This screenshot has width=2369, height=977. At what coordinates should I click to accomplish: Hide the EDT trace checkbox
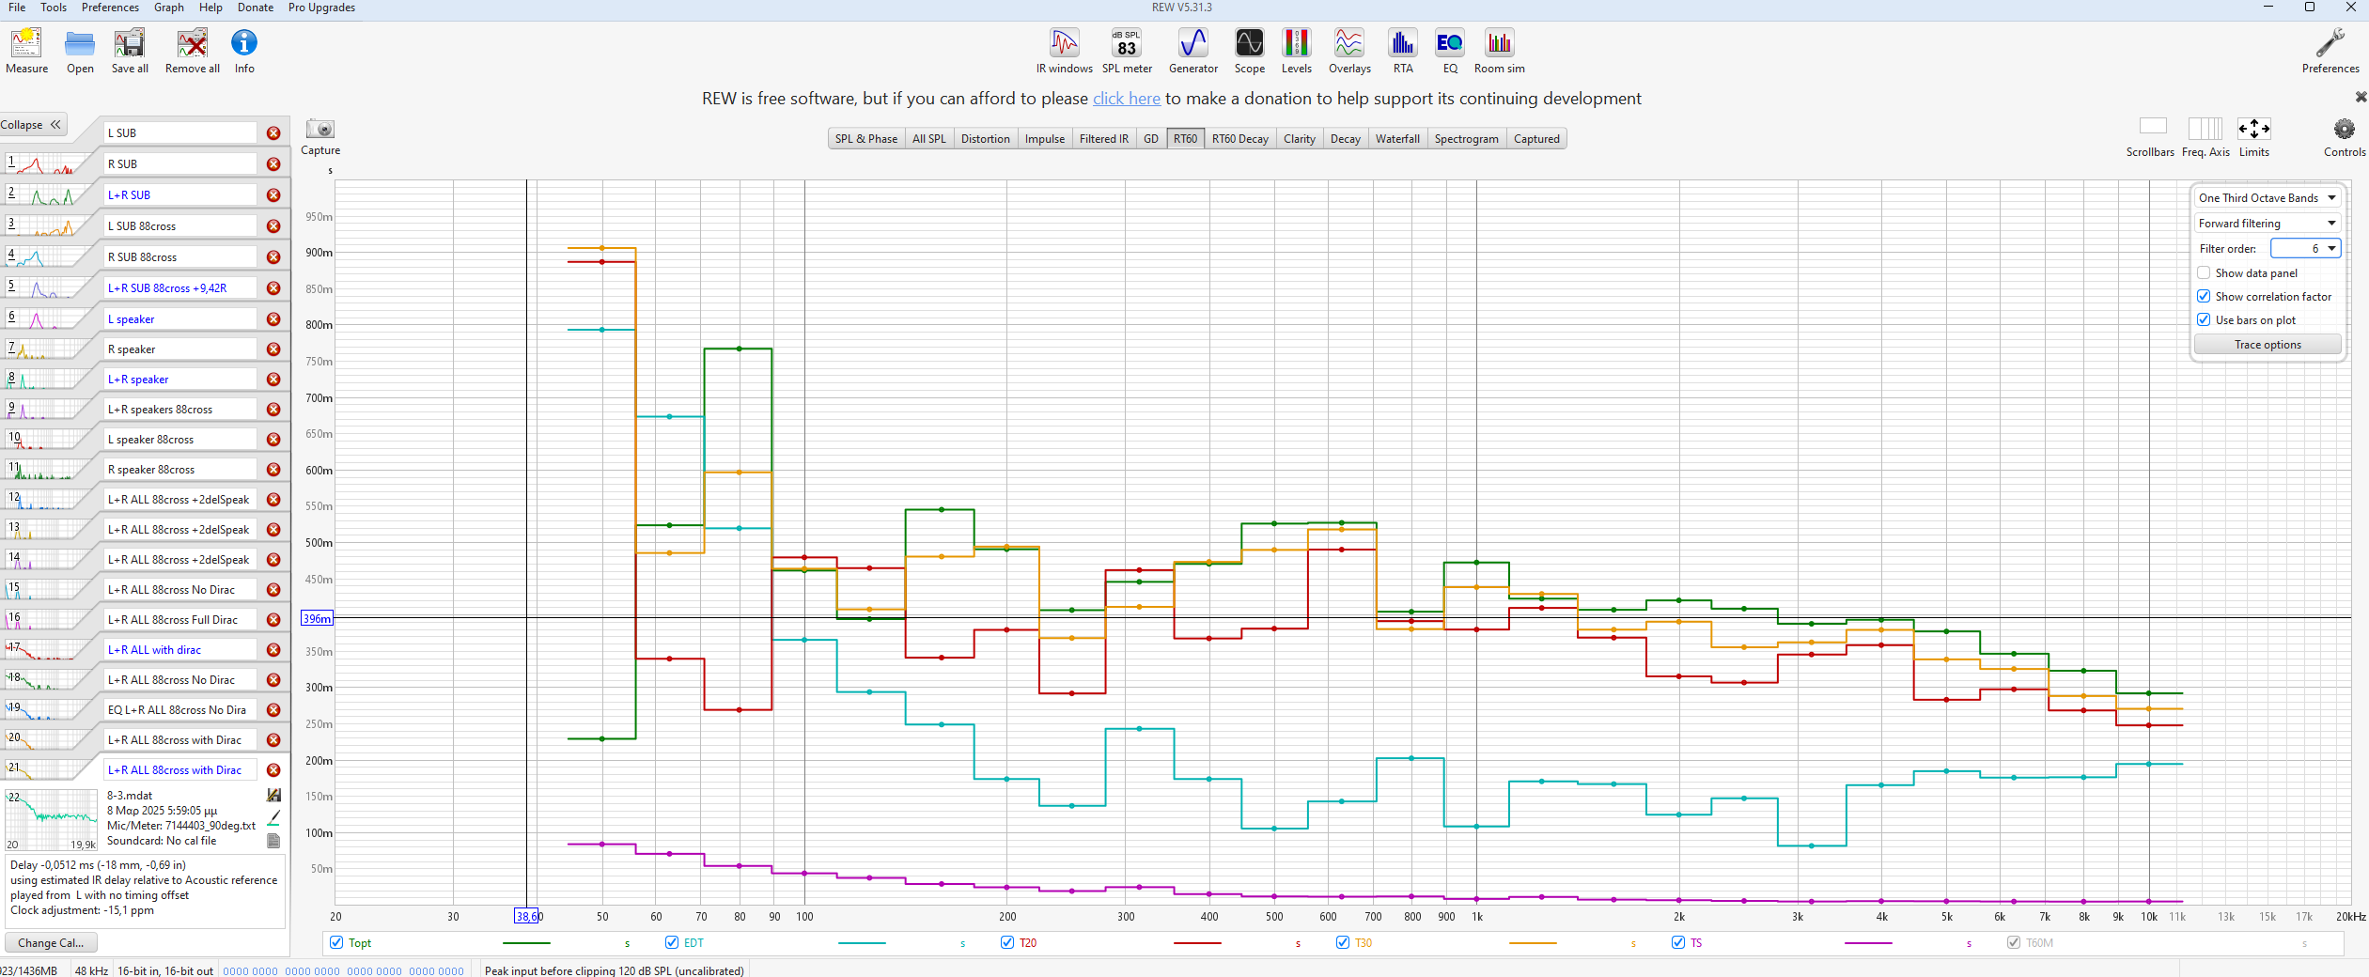[x=672, y=942]
